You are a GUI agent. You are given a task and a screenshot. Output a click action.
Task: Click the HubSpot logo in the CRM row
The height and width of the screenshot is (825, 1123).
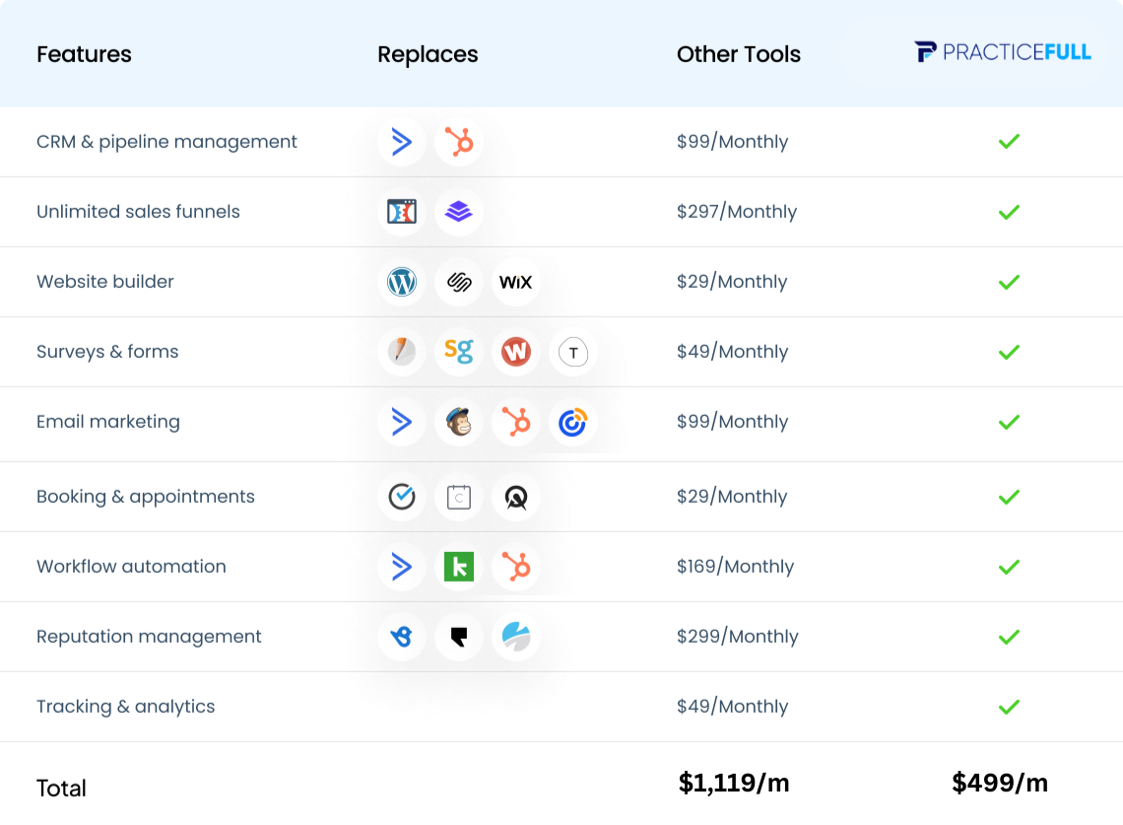[458, 142]
